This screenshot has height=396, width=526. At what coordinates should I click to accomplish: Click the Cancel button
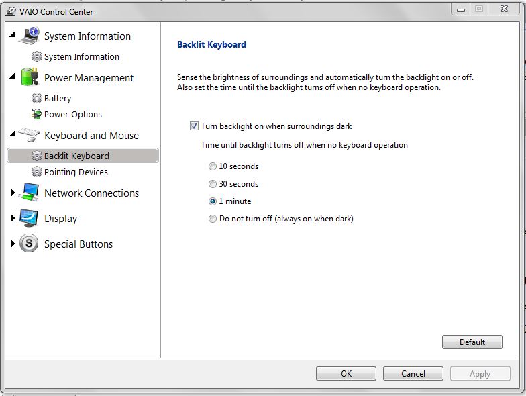click(x=413, y=373)
